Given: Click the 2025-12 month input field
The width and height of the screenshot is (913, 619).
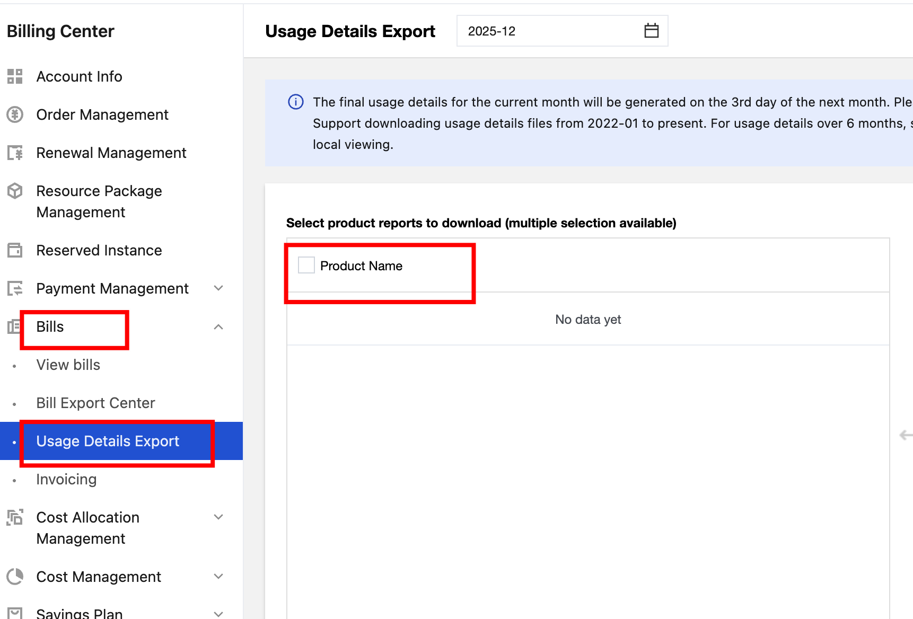Looking at the screenshot, I should tap(546, 31).
